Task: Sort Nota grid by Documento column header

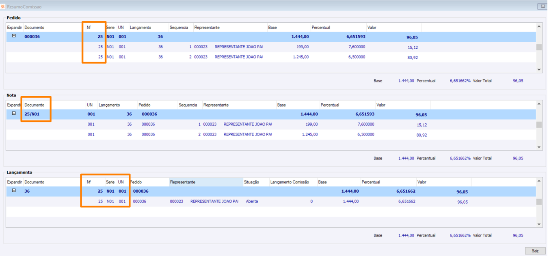Action: tap(35, 105)
